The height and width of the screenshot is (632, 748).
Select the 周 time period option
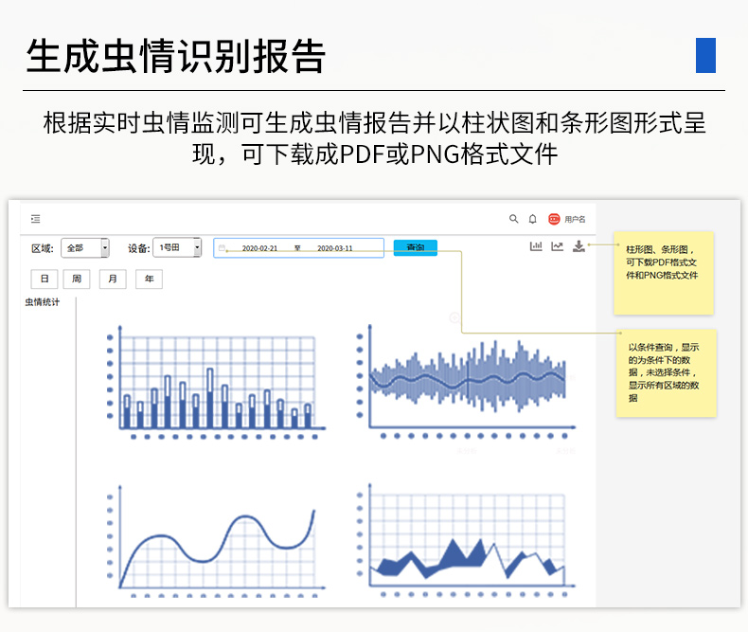(77, 279)
